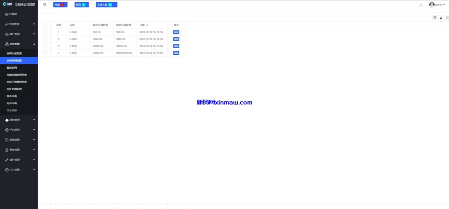
Task: Enter fullscreen mode via the top-right icon
Action: pyautogui.click(x=420, y=5)
